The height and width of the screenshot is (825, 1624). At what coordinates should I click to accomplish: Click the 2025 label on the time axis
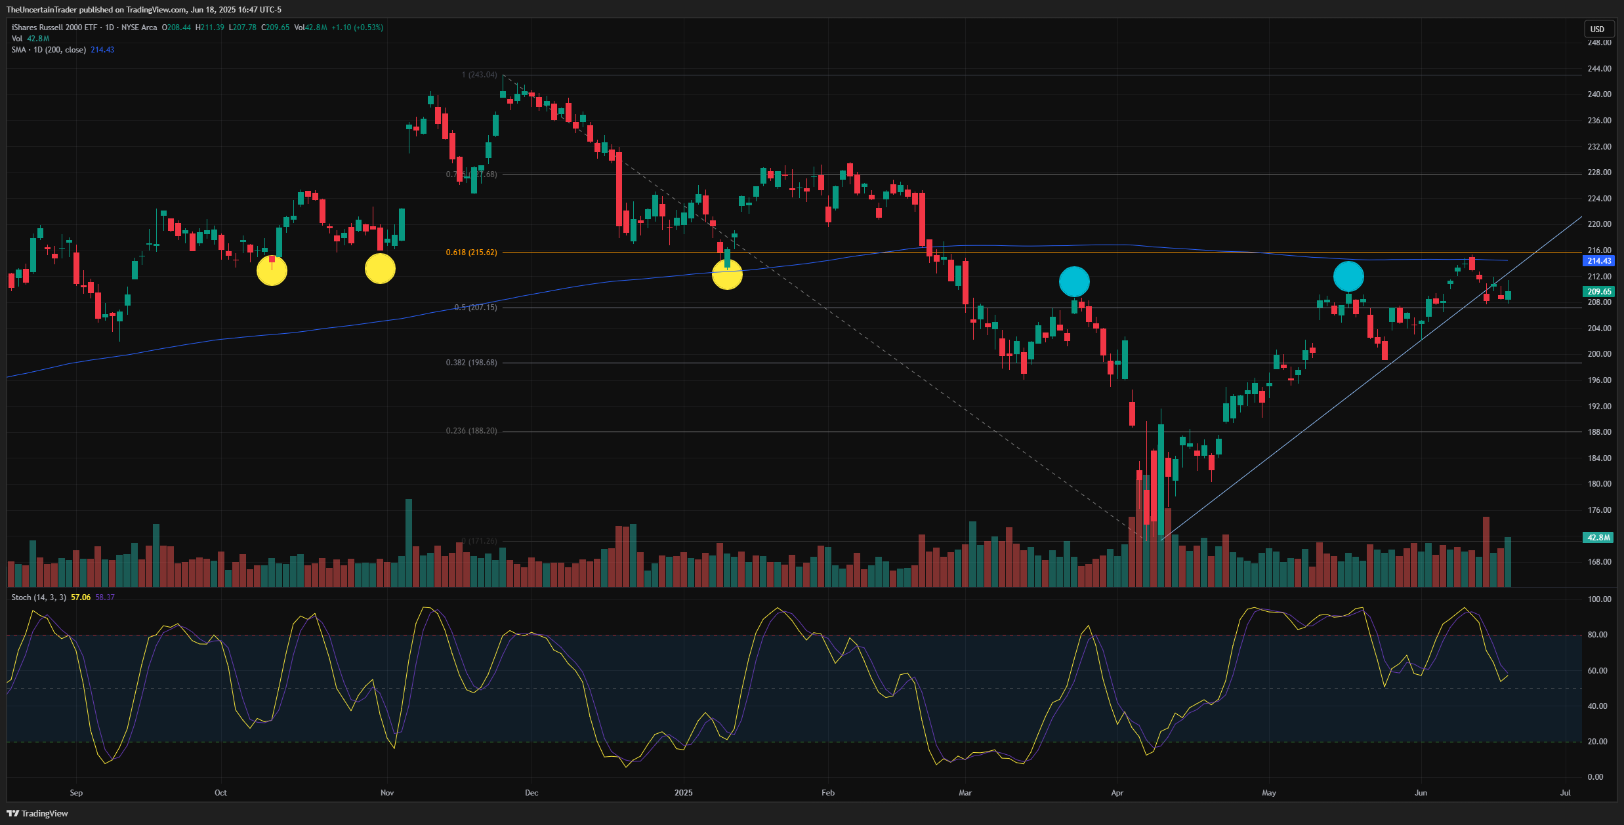pos(684,793)
